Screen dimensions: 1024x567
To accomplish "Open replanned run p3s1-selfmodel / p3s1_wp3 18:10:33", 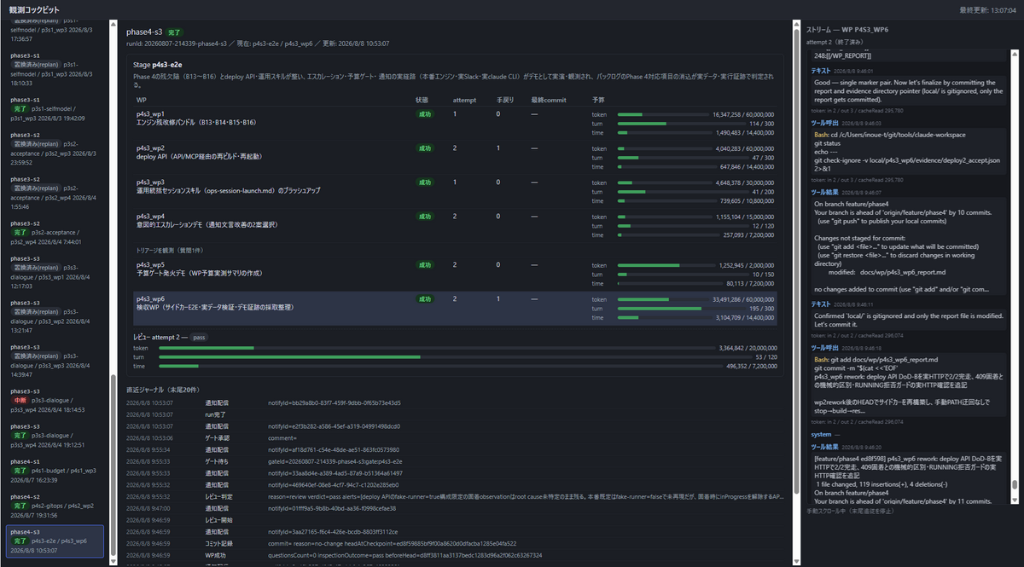I will pos(55,70).
